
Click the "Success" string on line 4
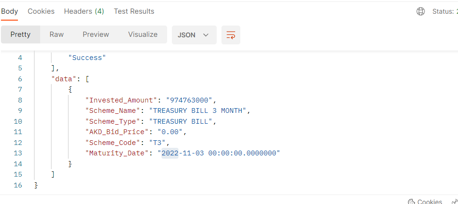tap(87, 58)
